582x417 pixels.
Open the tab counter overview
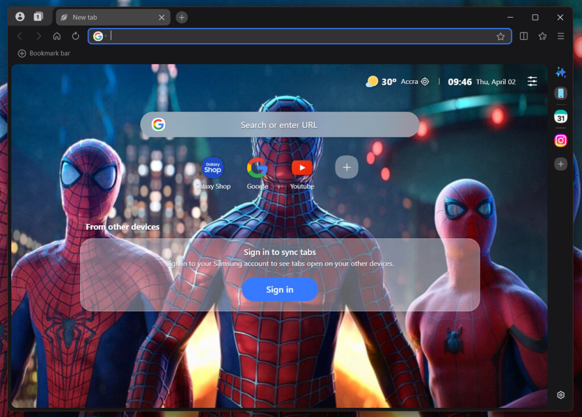(x=38, y=17)
